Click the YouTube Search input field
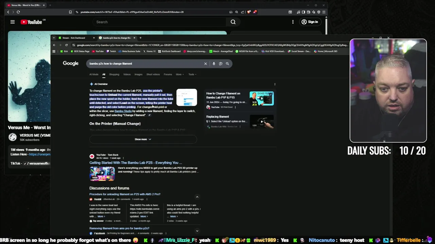Viewport: 435px width, 244px height. [x=160, y=22]
